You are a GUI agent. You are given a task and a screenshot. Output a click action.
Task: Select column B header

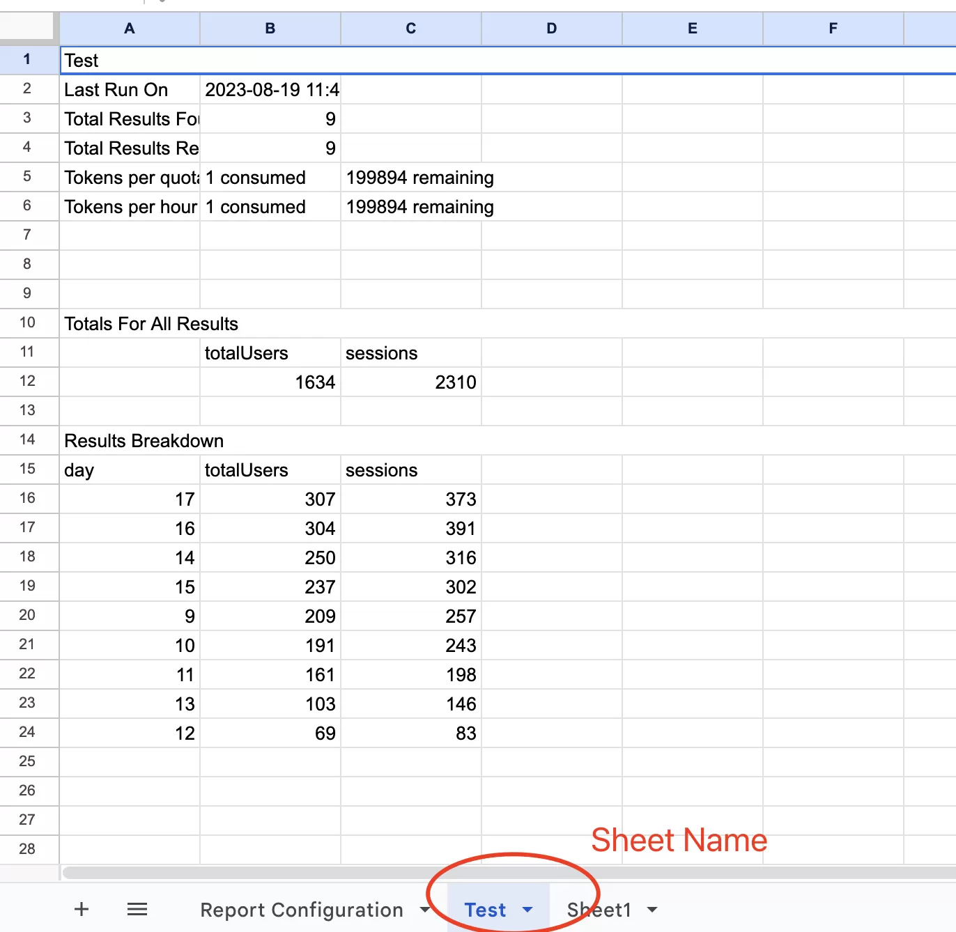[270, 29]
